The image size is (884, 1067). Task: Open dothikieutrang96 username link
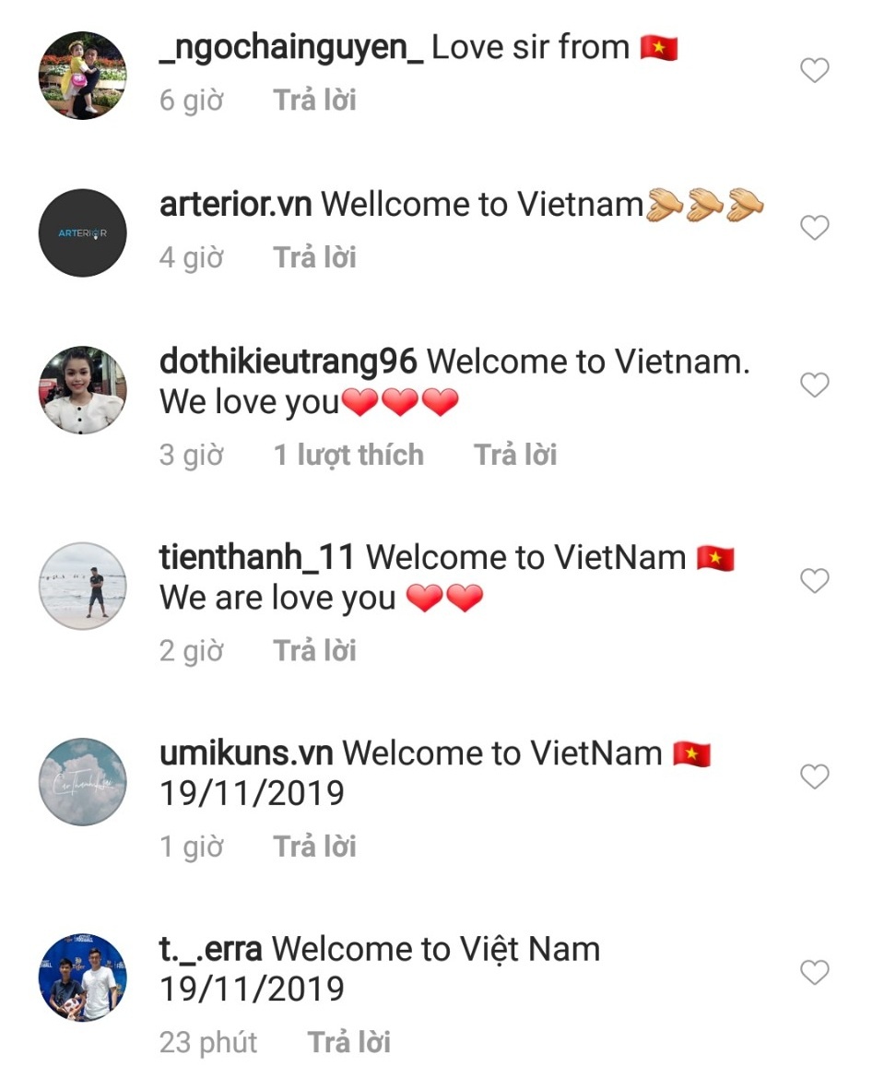click(x=288, y=362)
